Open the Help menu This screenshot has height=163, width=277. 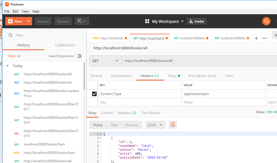(x=36, y=11)
